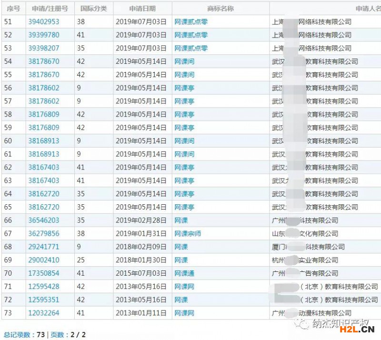
Task: Open registration 38176809 in row 58
Action: [44, 114]
